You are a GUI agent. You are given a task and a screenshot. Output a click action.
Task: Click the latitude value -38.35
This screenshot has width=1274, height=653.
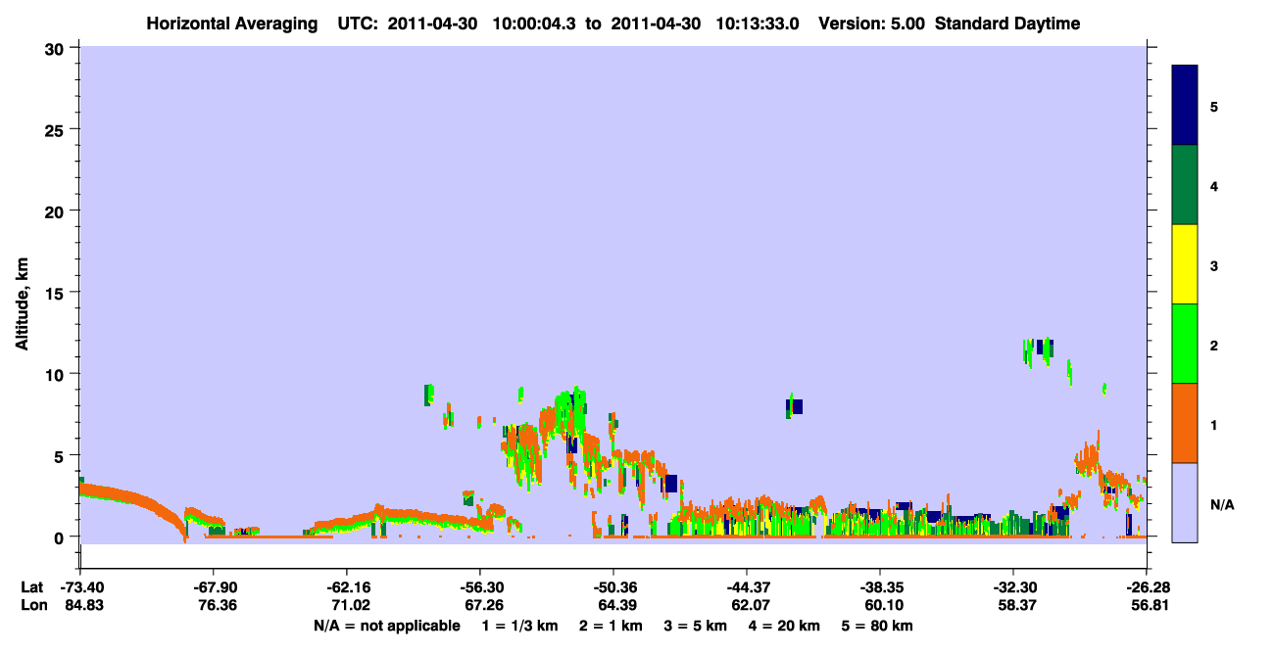click(880, 587)
